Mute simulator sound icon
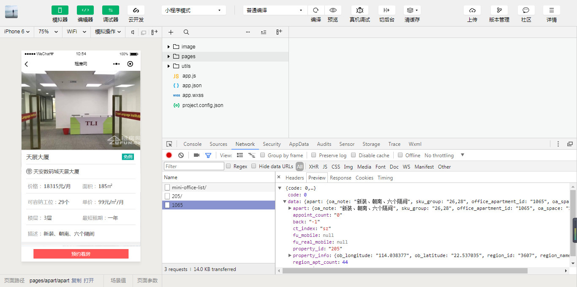Viewport: 577px width, 287px height. coord(133,32)
